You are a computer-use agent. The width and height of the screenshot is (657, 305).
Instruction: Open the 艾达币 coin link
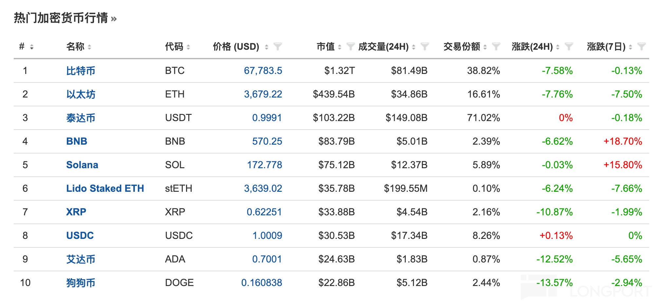click(x=81, y=259)
